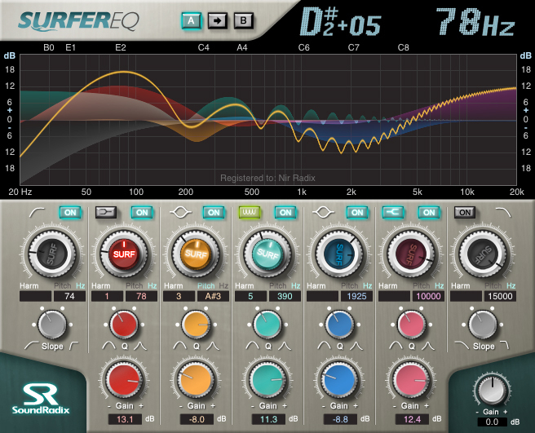Toggle the pink band ON button
This screenshot has height=433, width=535.
pyautogui.click(x=429, y=212)
